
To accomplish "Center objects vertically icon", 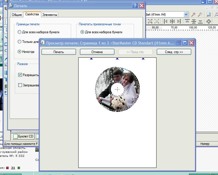I will (194, 22).
